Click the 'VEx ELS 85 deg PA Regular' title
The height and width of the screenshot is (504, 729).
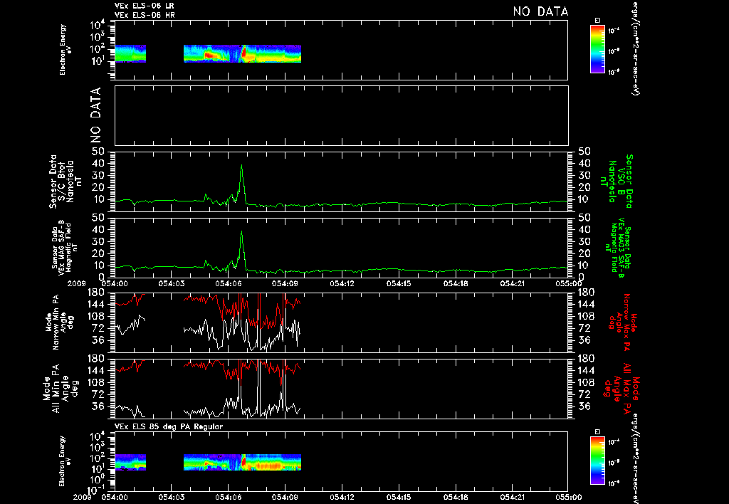click(169, 426)
